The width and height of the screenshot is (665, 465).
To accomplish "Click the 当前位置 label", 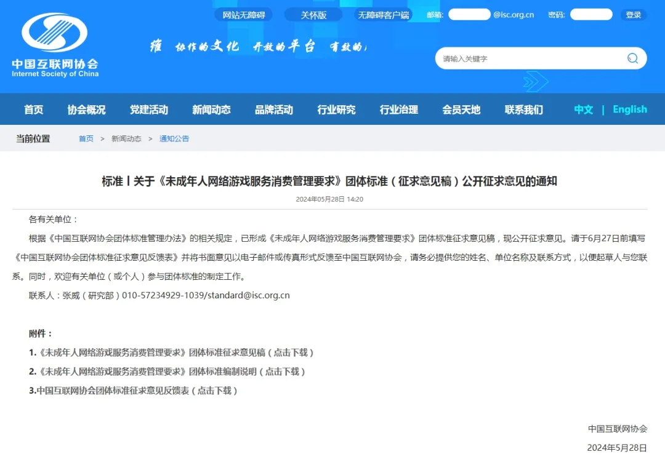I will (x=33, y=138).
